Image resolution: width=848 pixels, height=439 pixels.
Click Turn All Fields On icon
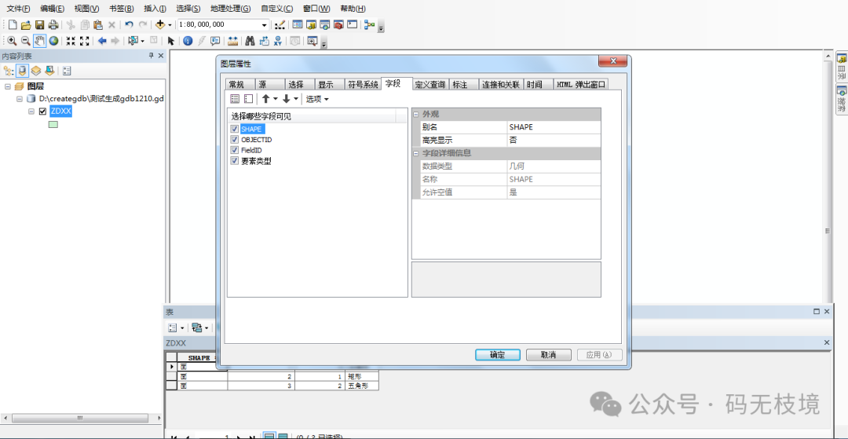pos(235,99)
